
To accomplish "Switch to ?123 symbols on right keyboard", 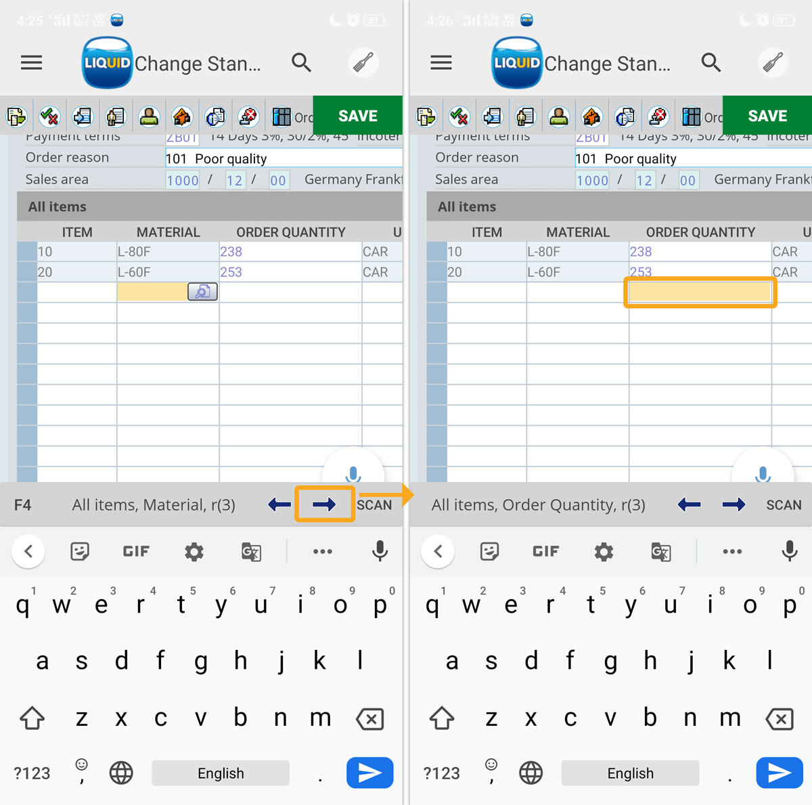I will tap(441, 773).
